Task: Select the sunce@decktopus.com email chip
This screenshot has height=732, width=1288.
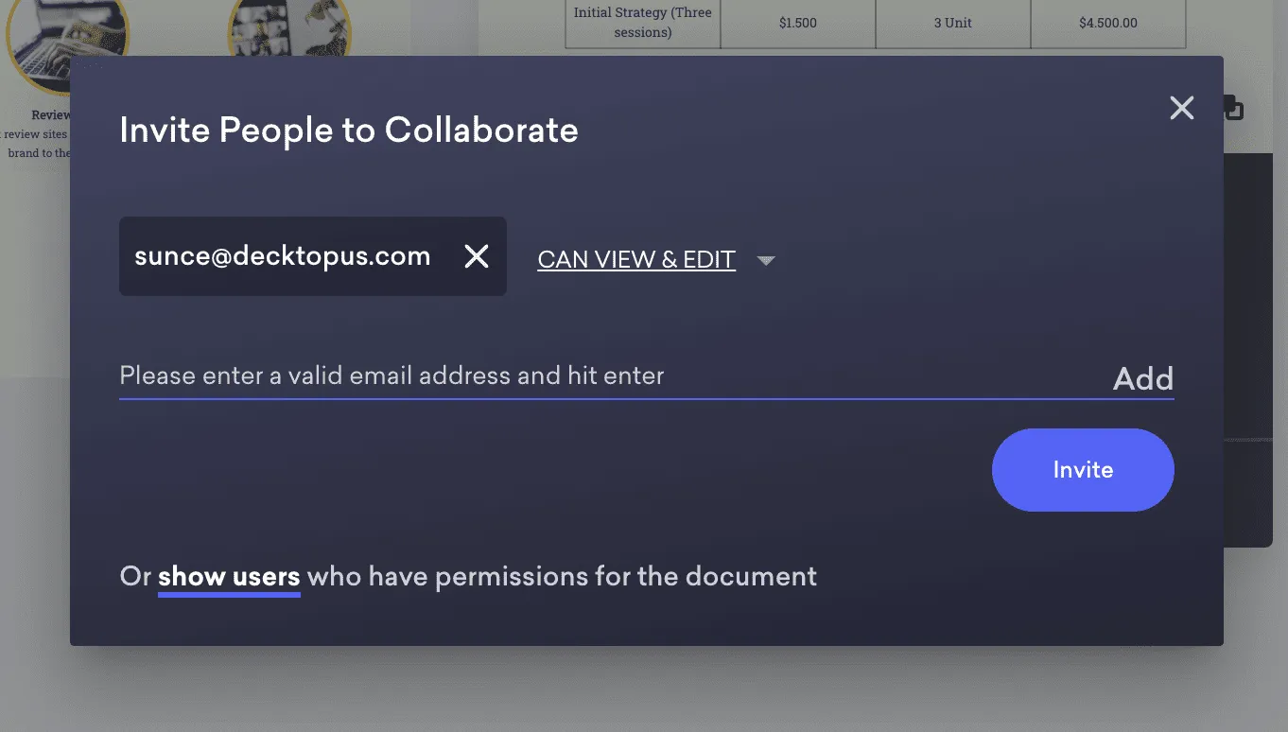Action: [x=313, y=256]
